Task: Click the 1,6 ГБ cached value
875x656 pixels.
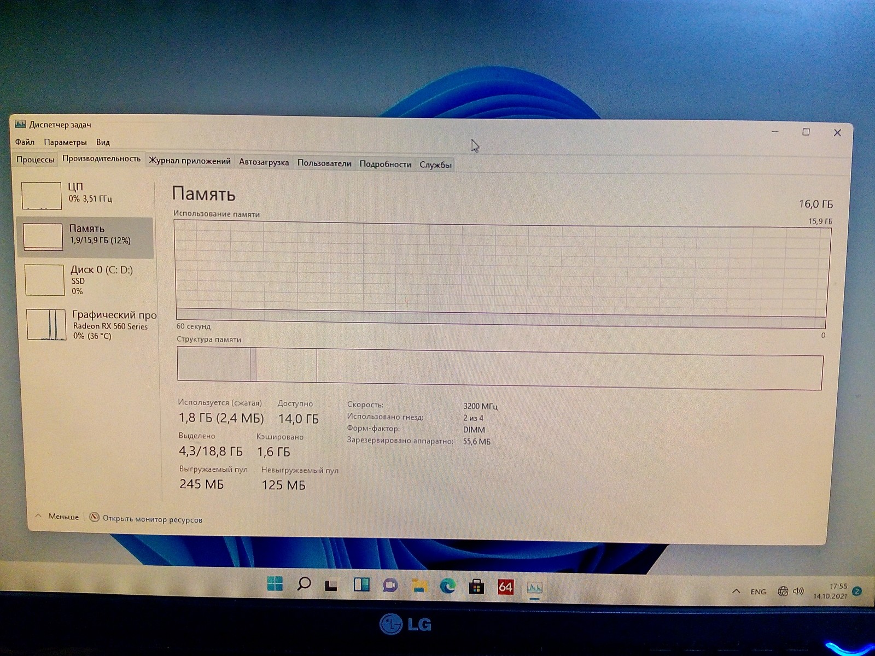Action: [273, 452]
